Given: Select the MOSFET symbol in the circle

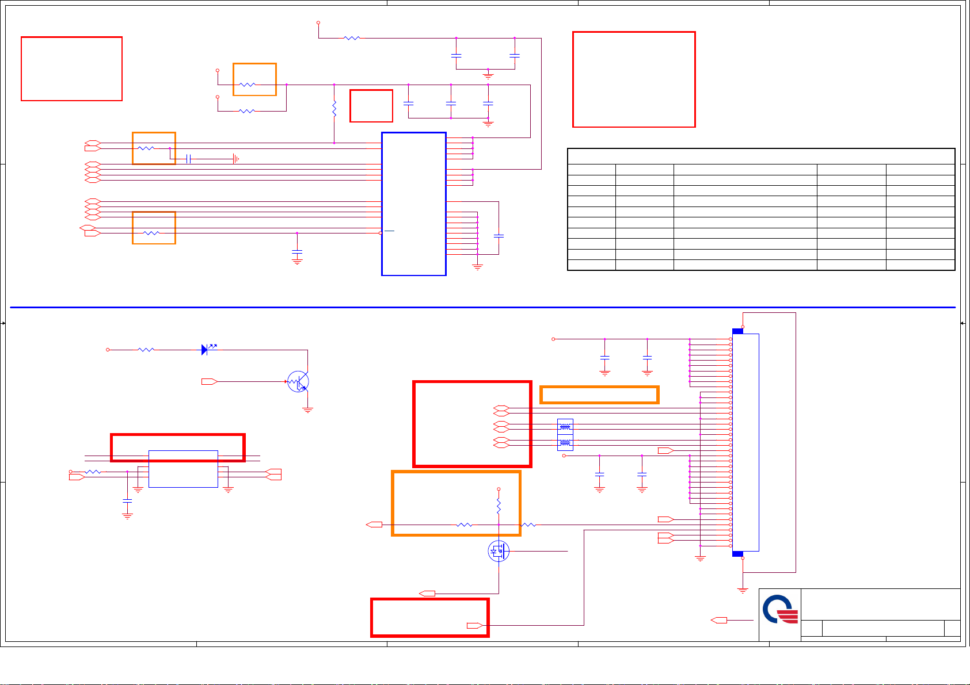Looking at the screenshot, I should (x=499, y=551).
